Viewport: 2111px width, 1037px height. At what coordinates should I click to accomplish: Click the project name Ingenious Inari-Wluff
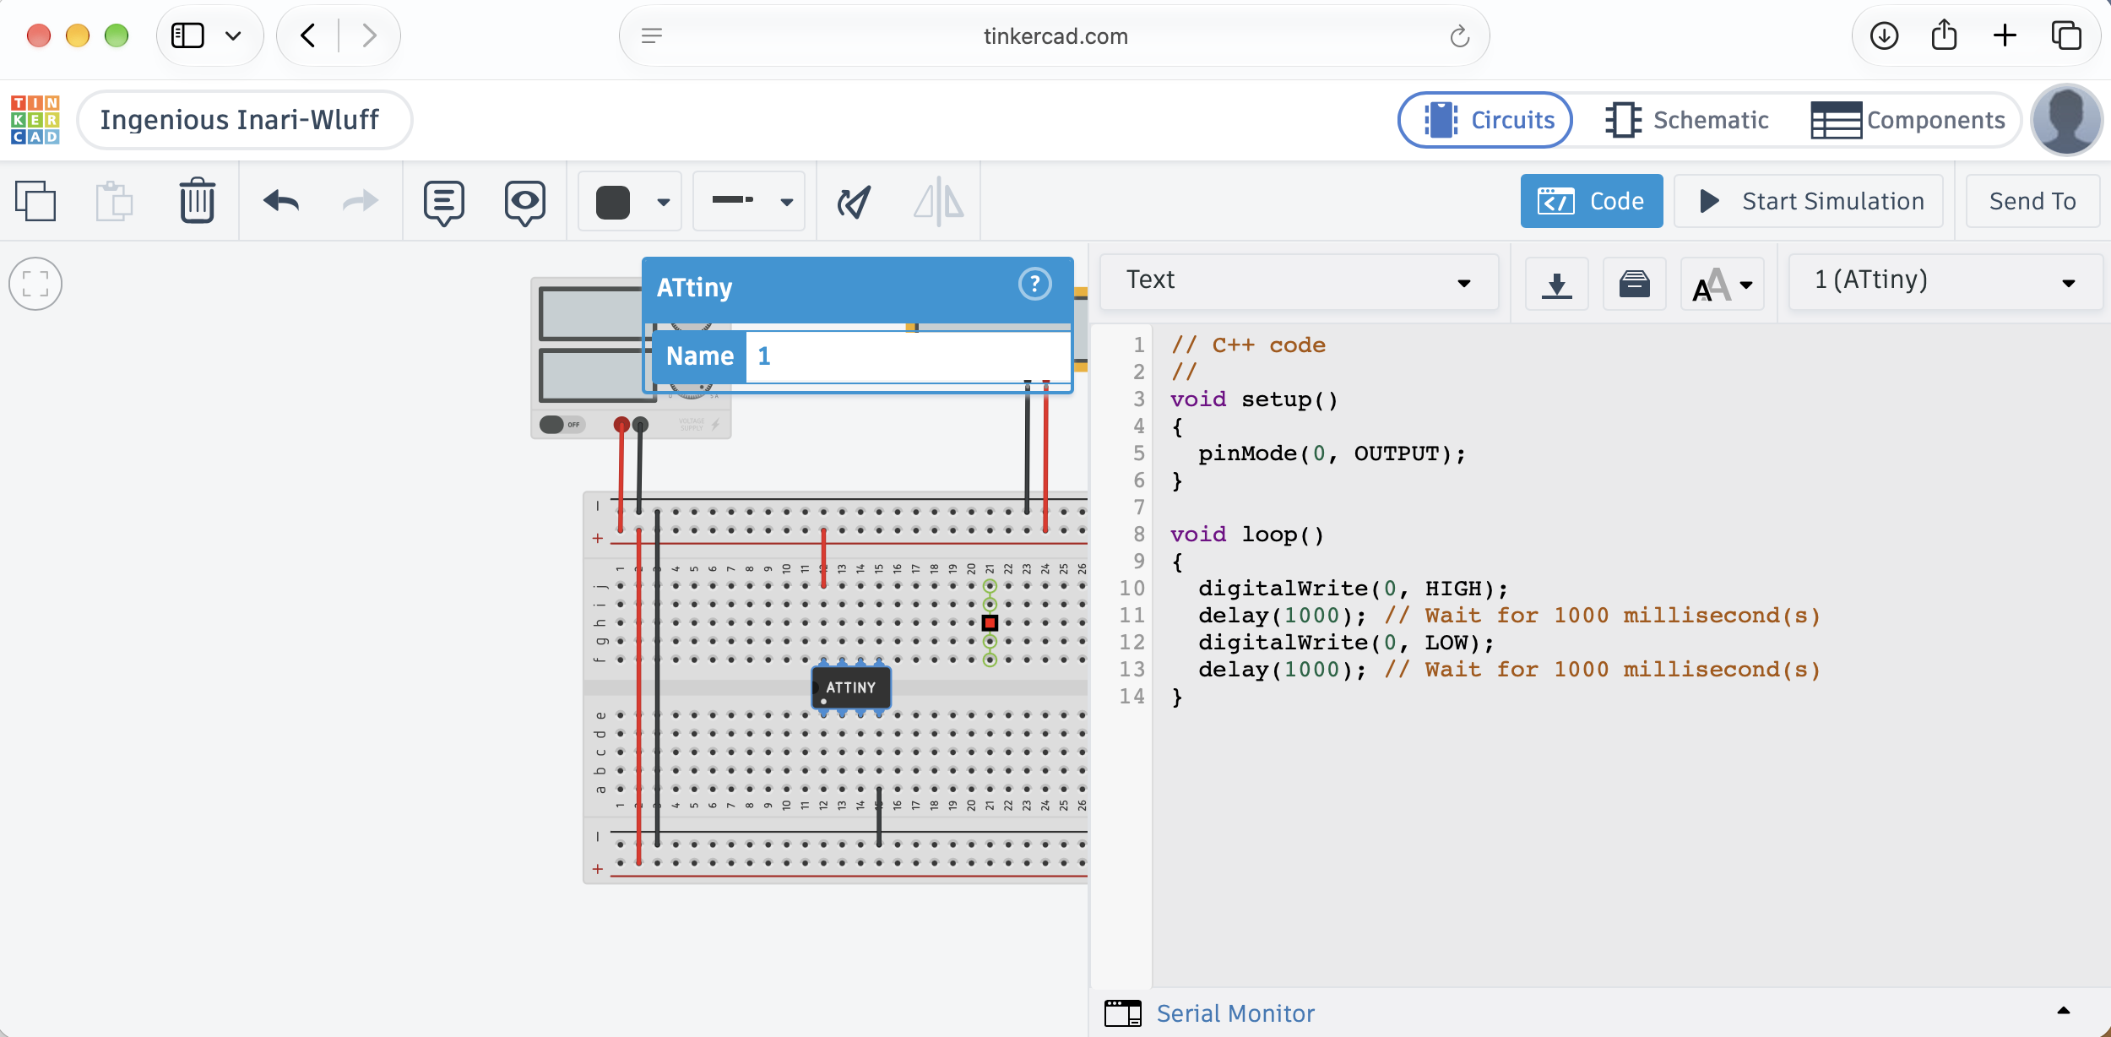point(245,120)
